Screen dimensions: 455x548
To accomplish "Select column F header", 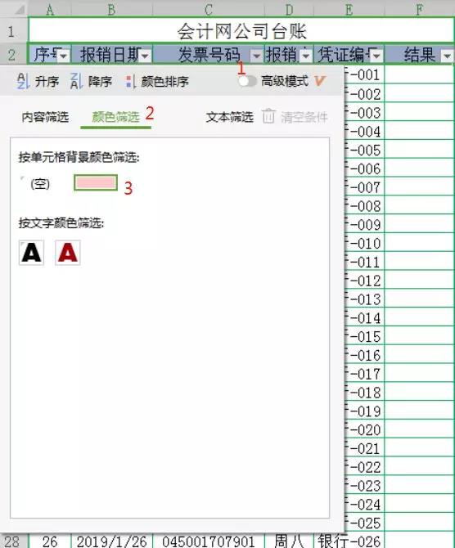I will pyautogui.click(x=419, y=9).
